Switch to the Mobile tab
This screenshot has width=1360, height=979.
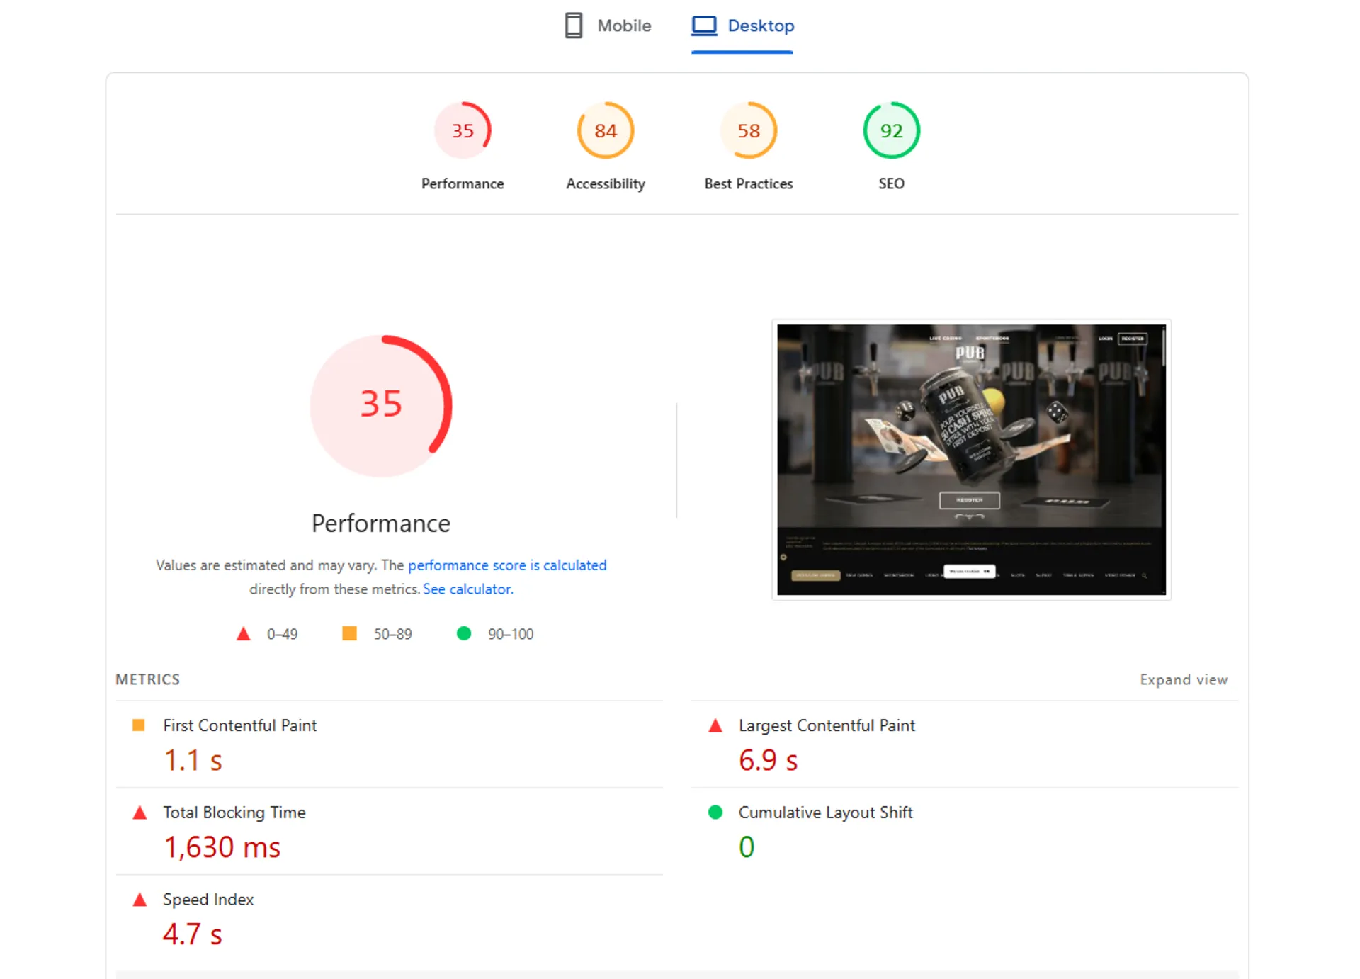coord(608,26)
